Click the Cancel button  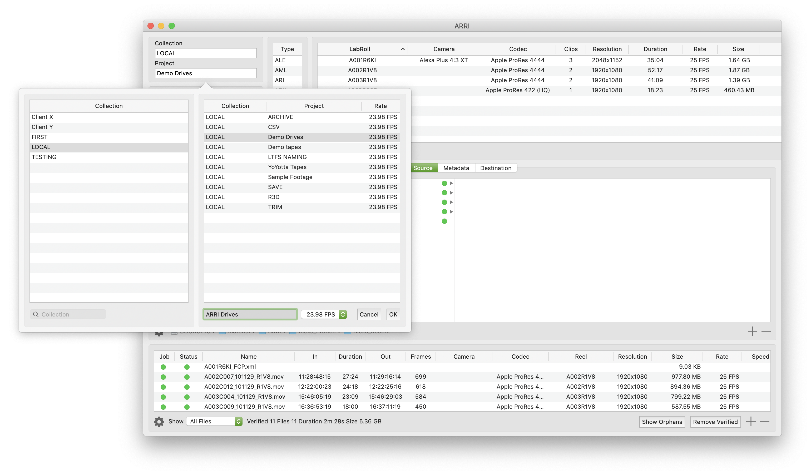click(x=369, y=314)
